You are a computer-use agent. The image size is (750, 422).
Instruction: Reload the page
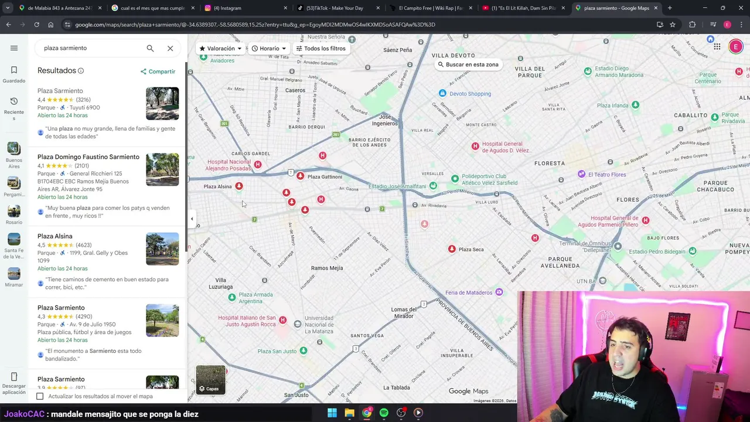(36, 25)
